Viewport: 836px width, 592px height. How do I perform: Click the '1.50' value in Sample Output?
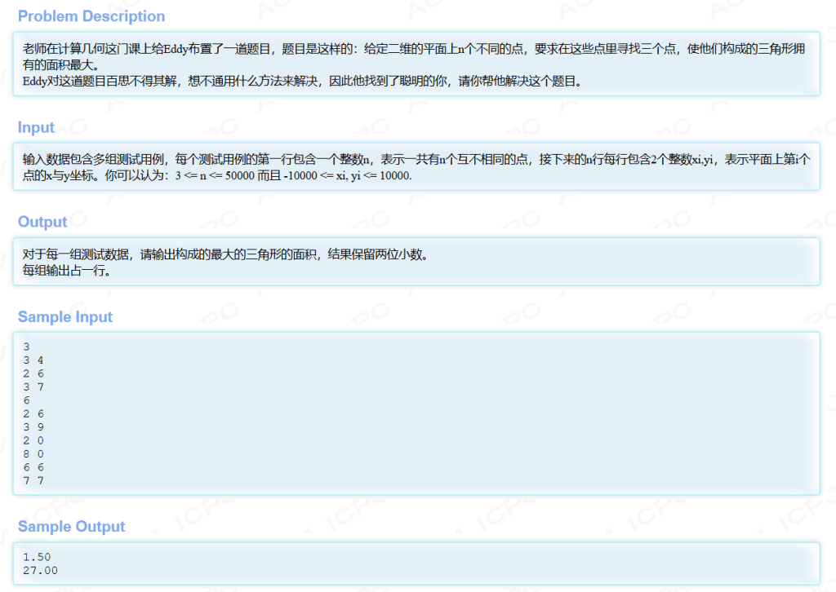click(x=37, y=557)
